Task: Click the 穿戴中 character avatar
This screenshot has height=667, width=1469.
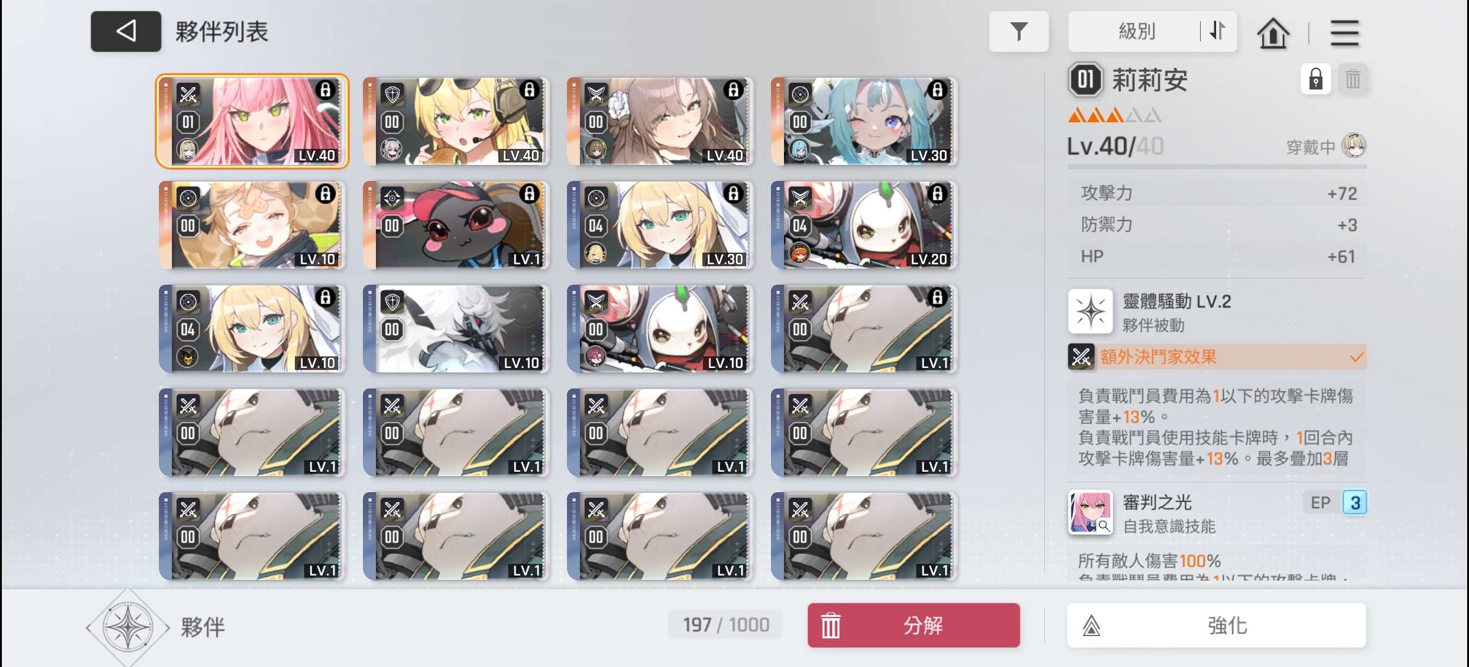Action: pos(1354,146)
